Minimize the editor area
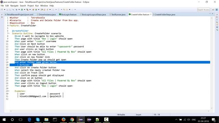219x123 pixels. (x=210, y=14)
